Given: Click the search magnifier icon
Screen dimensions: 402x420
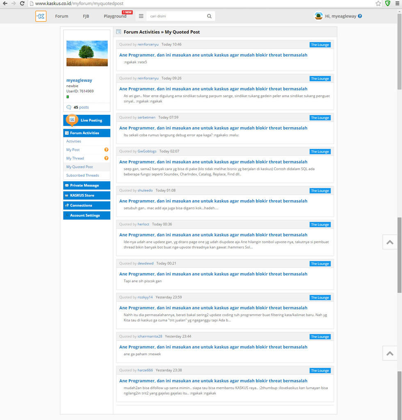Looking at the screenshot, I should tap(209, 16).
